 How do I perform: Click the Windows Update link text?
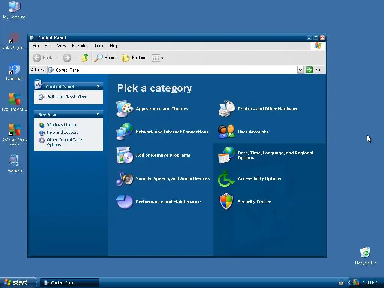(x=62, y=125)
